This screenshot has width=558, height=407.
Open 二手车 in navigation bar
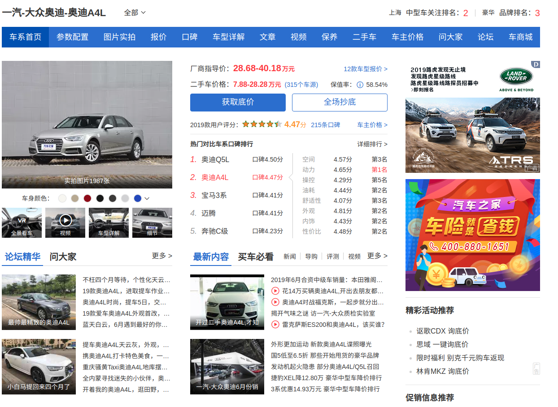pos(365,37)
